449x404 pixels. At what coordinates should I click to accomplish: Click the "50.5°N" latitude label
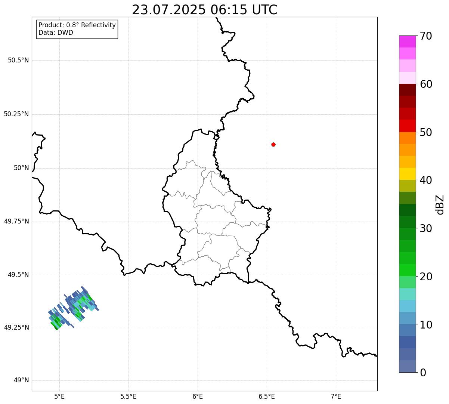pos(18,60)
